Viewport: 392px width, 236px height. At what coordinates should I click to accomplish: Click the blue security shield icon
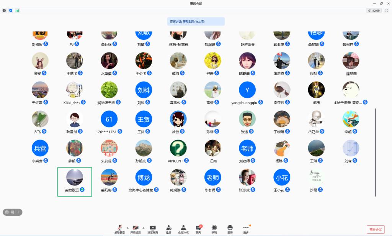coord(11,10)
